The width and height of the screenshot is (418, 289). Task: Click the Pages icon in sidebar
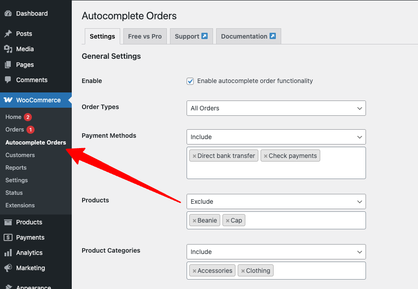(x=8, y=65)
